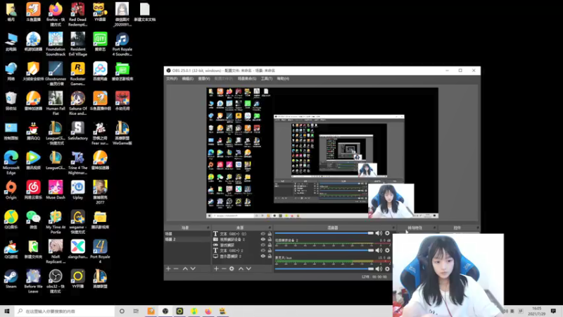Open settings gear for 视频捕获设备 2 mixer track
This screenshot has height=317, width=563.
click(x=388, y=251)
